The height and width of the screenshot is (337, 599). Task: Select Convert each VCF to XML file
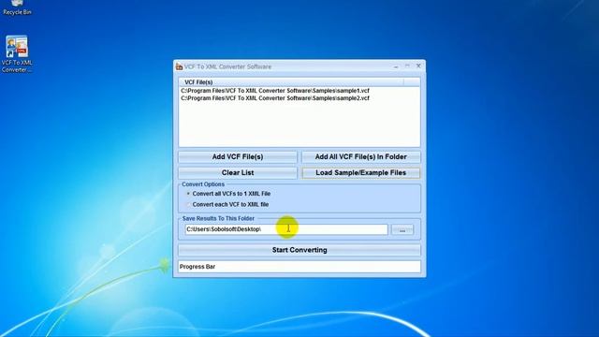(227, 204)
